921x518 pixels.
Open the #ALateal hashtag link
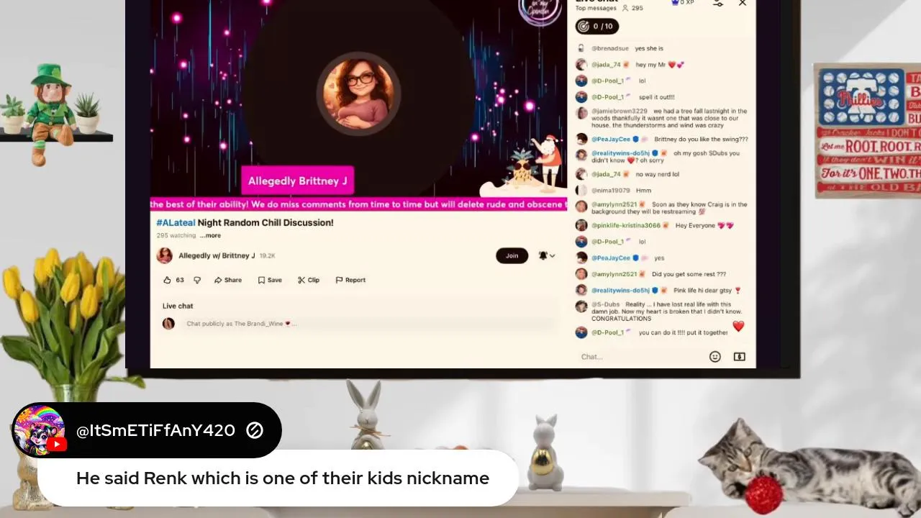(176, 223)
